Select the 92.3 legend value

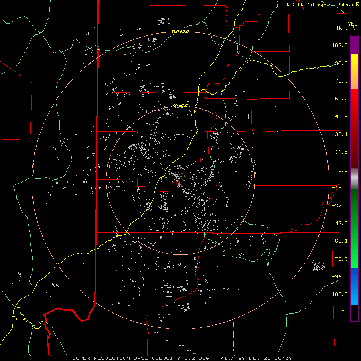(341, 63)
